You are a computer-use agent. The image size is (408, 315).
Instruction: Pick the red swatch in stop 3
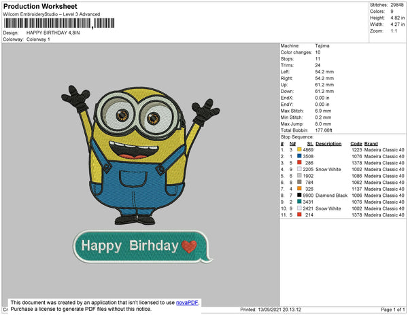pos(299,163)
